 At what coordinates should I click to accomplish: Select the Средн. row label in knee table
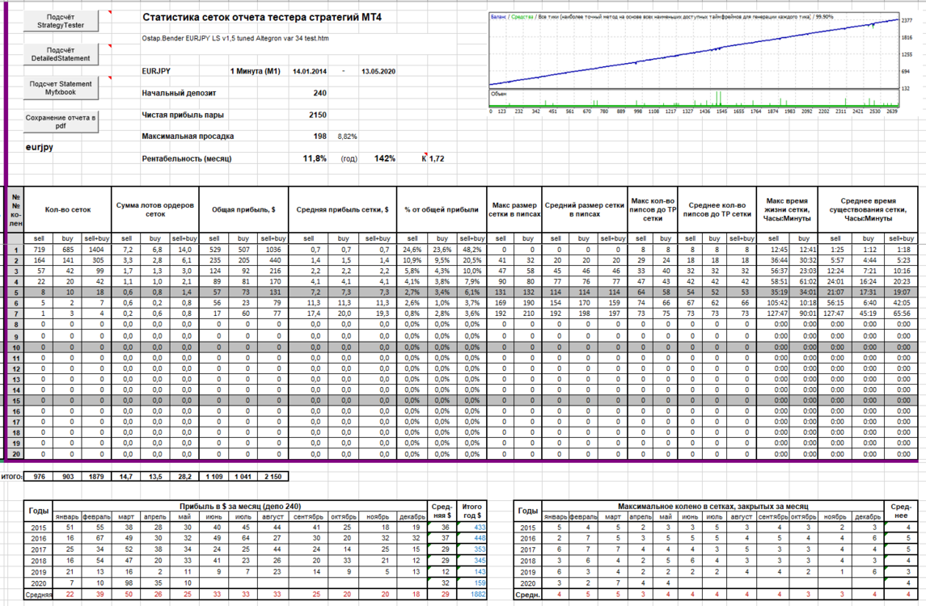pyautogui.click(x=528, y=595)
